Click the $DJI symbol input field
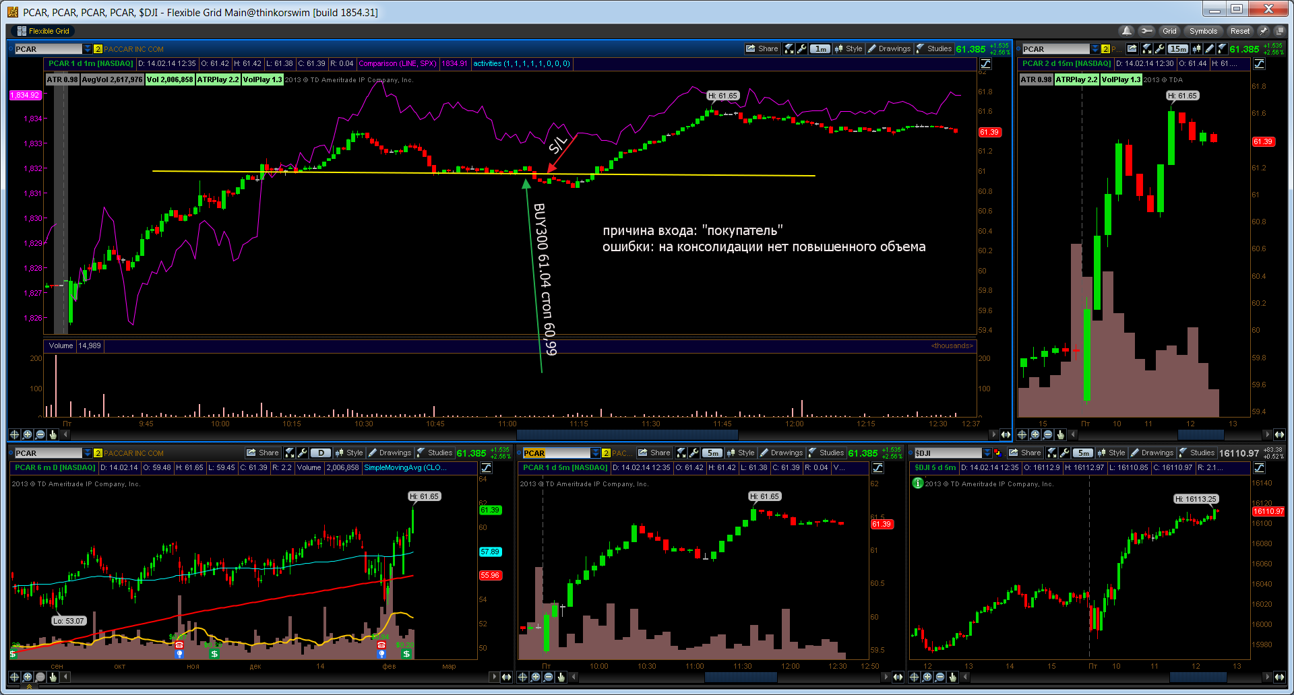Screen dimensions: 1294x695 (x=948, y=453)
